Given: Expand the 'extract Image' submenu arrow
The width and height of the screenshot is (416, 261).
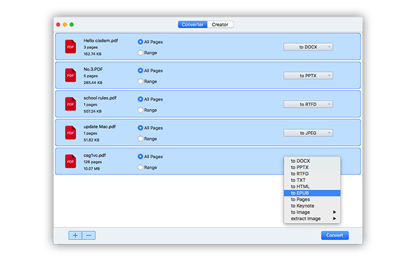Looking at the screenshot, I should tap(334, 219).
